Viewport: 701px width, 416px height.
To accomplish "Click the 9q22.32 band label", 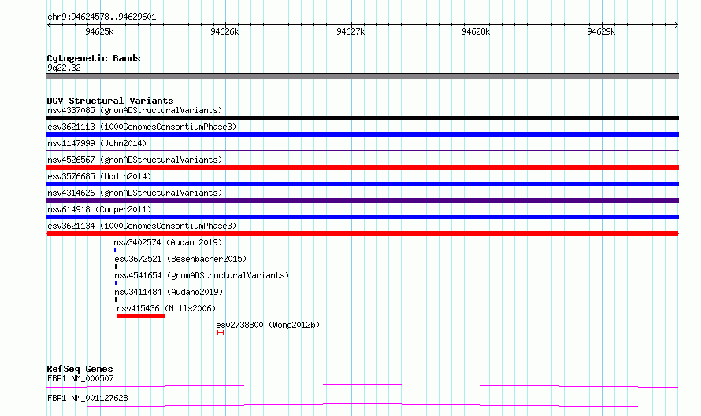I will (64, 68).
